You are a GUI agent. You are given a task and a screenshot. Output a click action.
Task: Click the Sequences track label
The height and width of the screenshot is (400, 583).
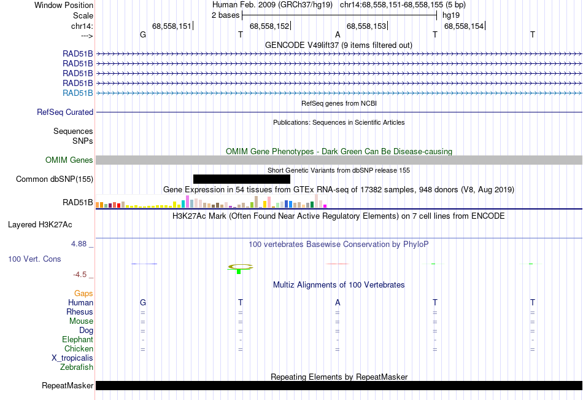pos(73,131)
